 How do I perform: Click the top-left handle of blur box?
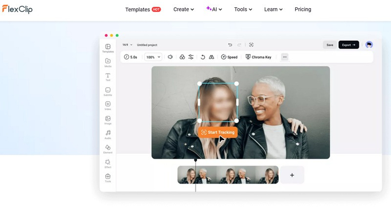[x=200, y=84]
